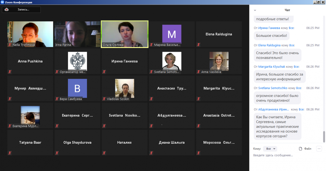
Task: Click the Файл attachment button in chat
Action: point(305,149)
